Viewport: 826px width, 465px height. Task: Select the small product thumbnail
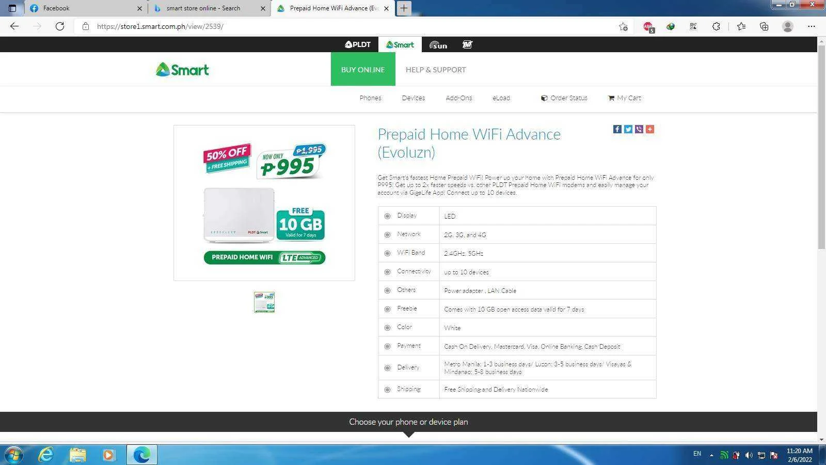coord(264,302)
